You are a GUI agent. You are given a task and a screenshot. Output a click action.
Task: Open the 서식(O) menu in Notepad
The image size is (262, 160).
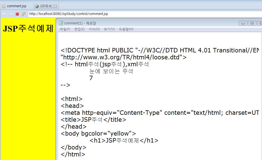94,29
